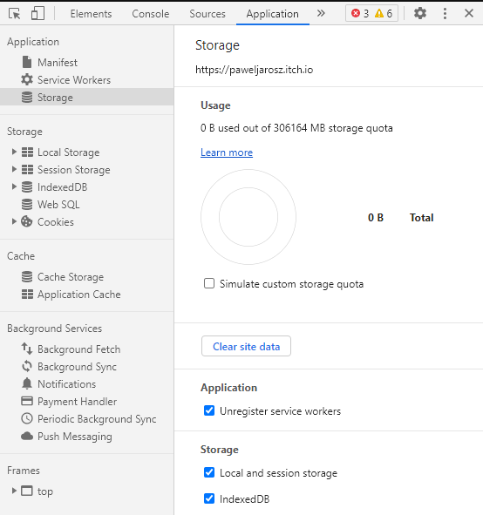Open the three-dot customize menu

coord(445,13)
